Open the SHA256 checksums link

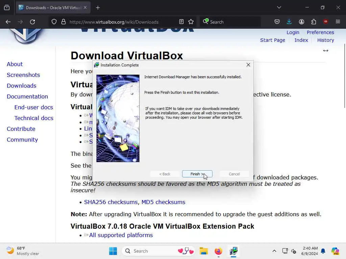[111, 202]
